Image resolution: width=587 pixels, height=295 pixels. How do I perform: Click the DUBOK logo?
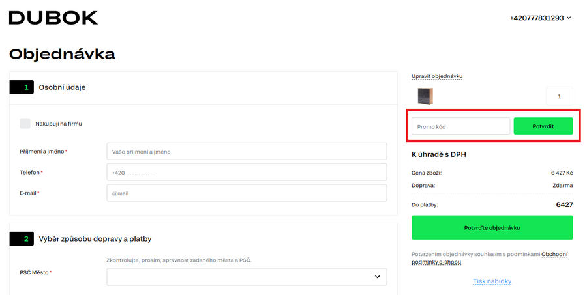(53, 18)
